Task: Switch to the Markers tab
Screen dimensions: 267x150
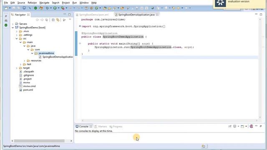Action: [x=101, y=127]
